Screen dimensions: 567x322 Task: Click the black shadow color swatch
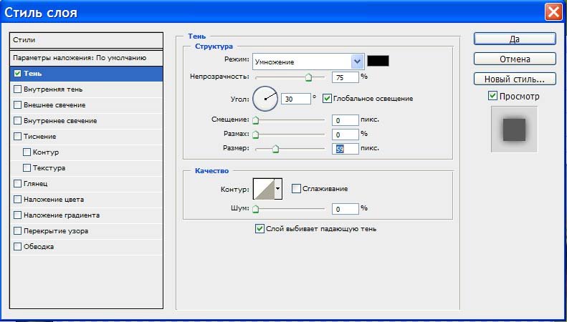[378, 62]
